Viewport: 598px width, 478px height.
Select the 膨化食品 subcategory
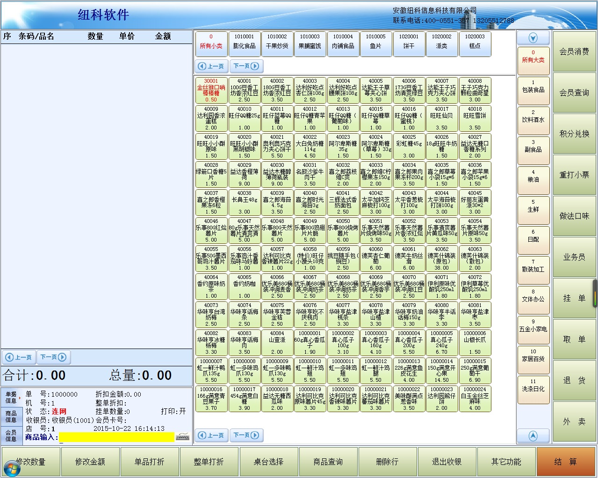coord(244,44)
